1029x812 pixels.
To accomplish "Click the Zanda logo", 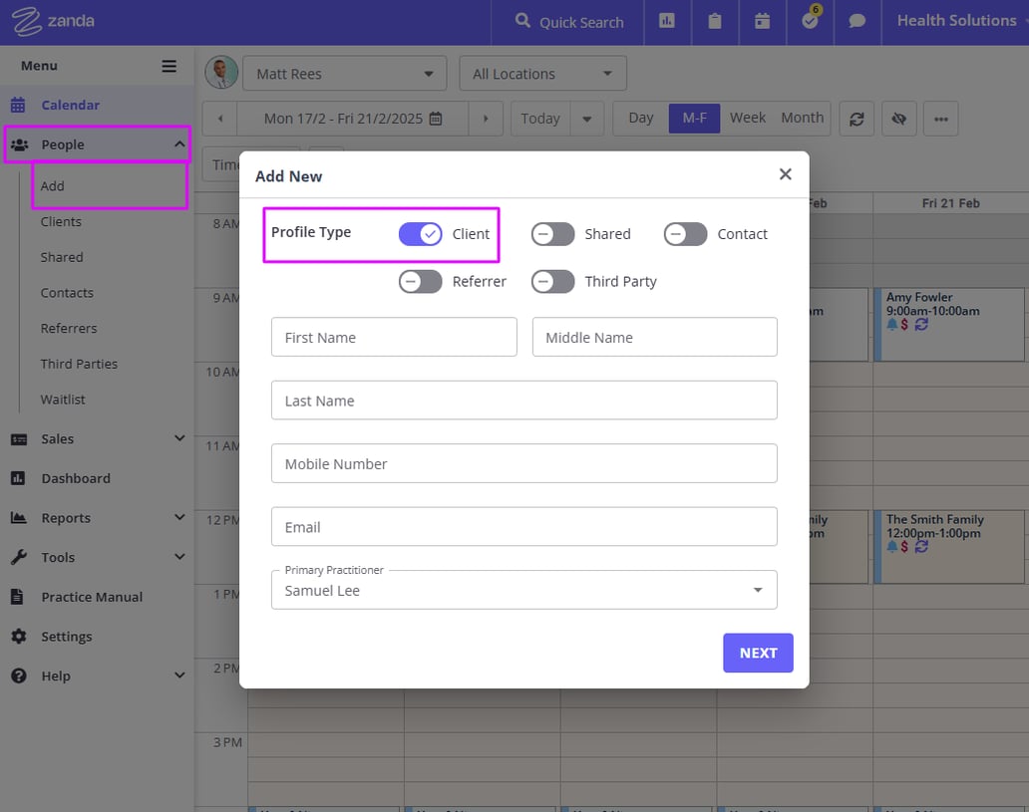I will click(52, 21).
